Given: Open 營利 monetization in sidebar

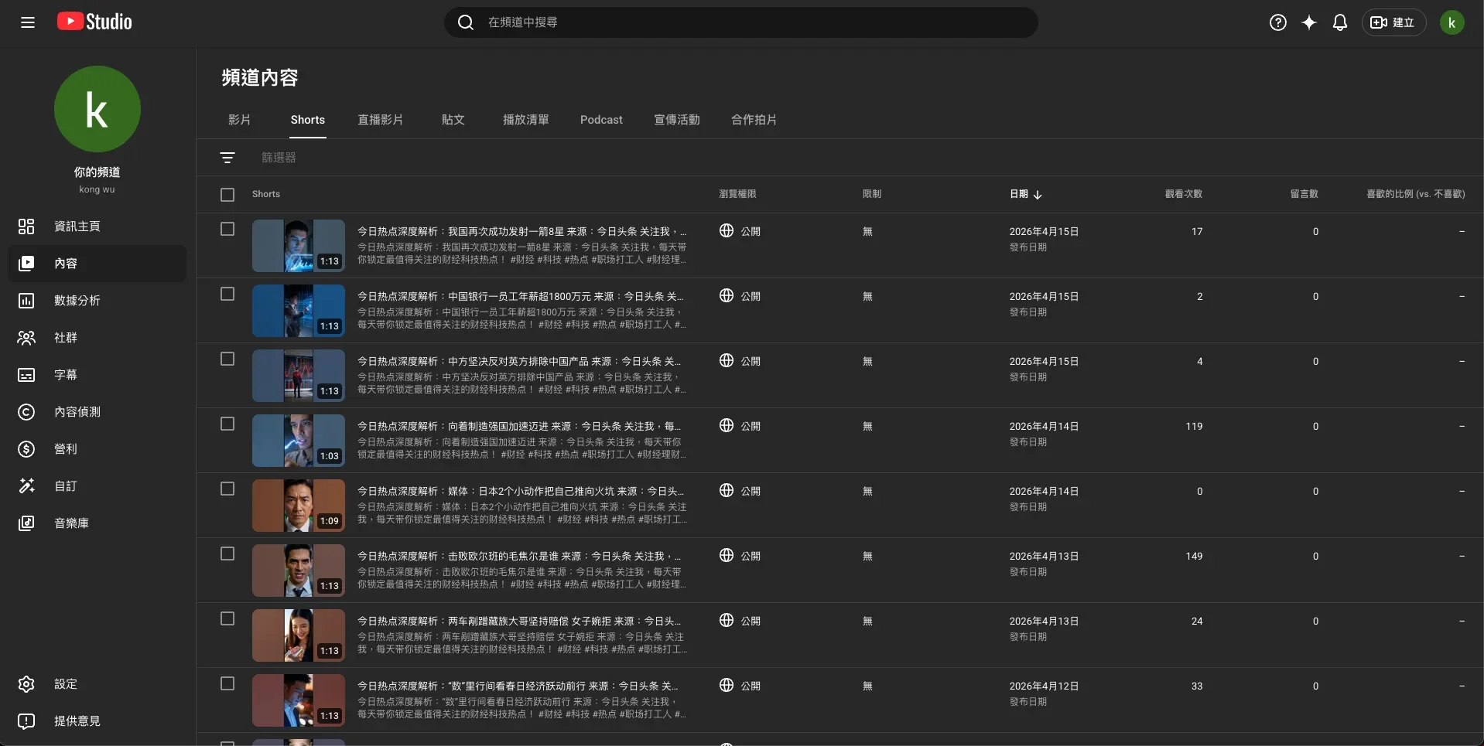Looking at the screenshot, I should (x=97, y=449).
